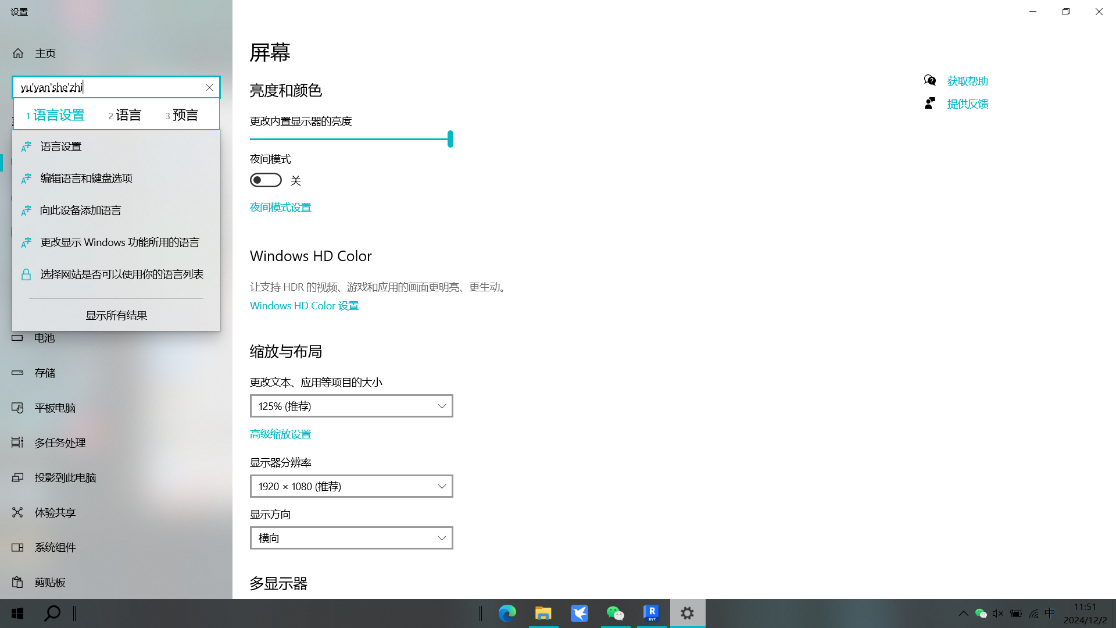Expand the 横向 display orientation dropdown
The image size is (1116, 628).
tap(351, 538)
